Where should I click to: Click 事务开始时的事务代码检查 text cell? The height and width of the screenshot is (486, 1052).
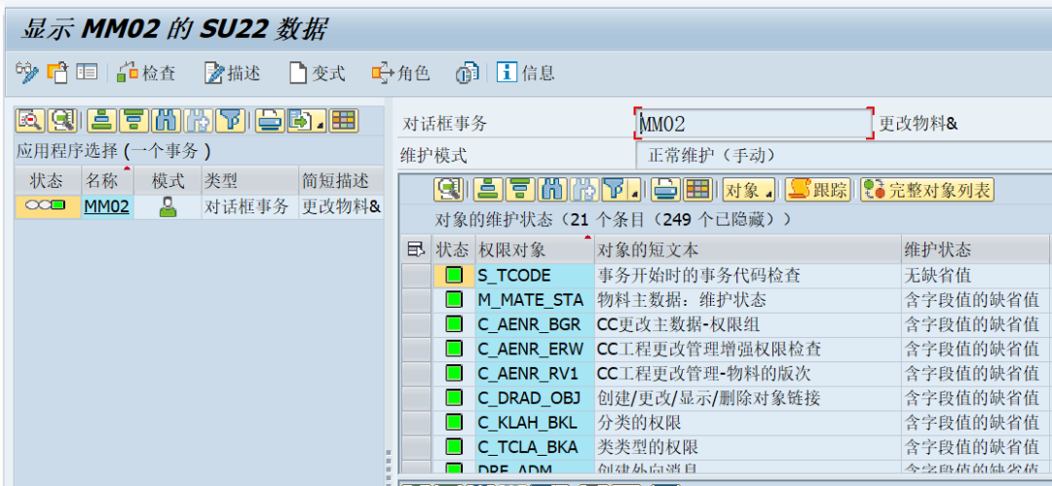(x=748, y=276)
